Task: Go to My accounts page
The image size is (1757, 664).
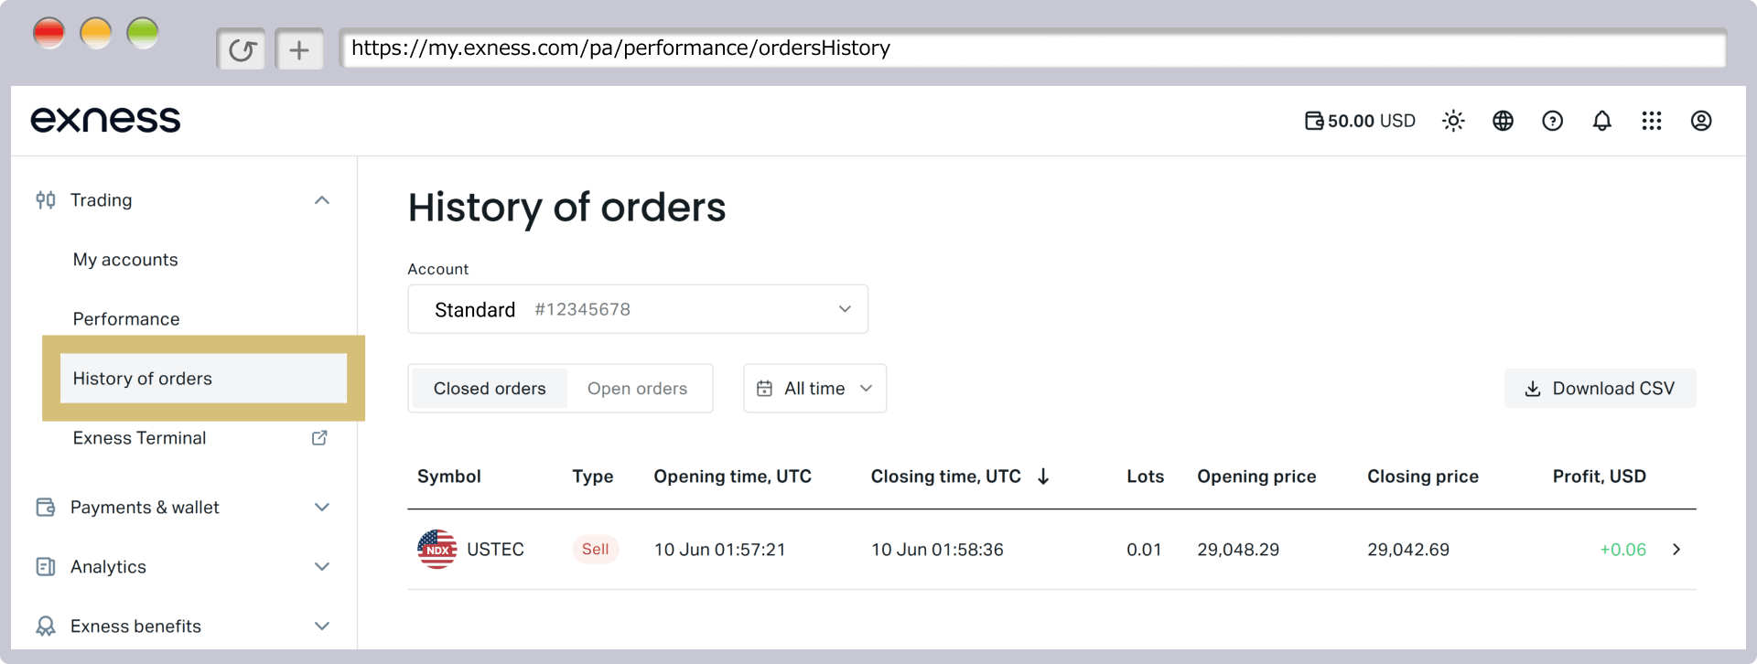Action: coord(125,260)
